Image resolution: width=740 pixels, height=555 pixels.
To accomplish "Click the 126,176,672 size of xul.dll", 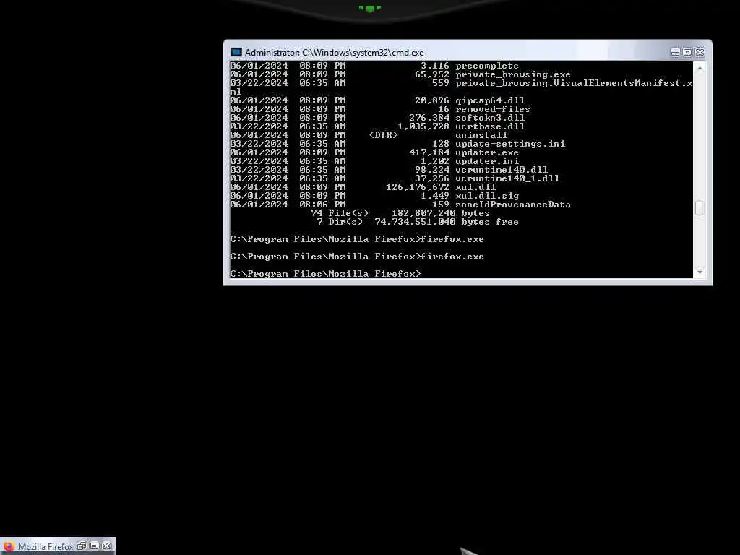I will click(x=417, y=187).
